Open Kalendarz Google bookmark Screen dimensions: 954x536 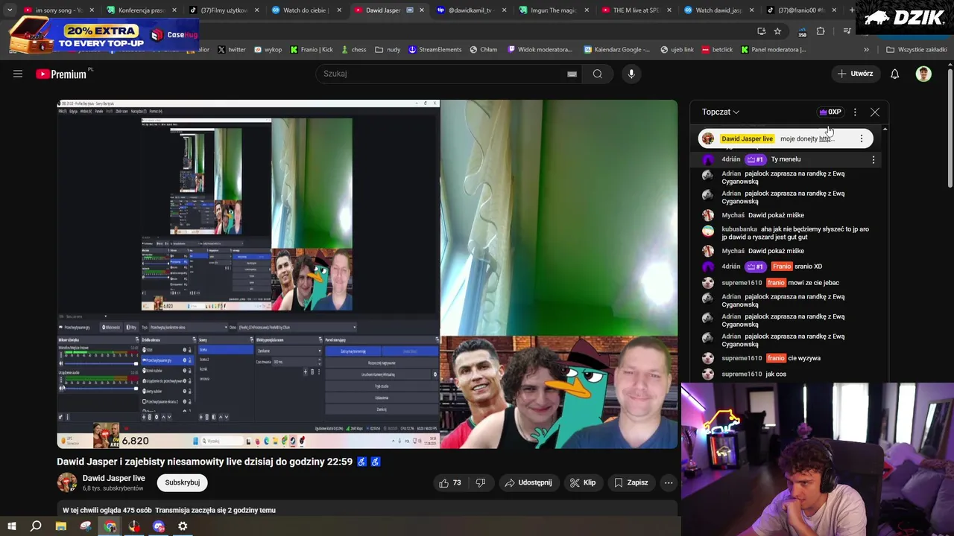617,50
